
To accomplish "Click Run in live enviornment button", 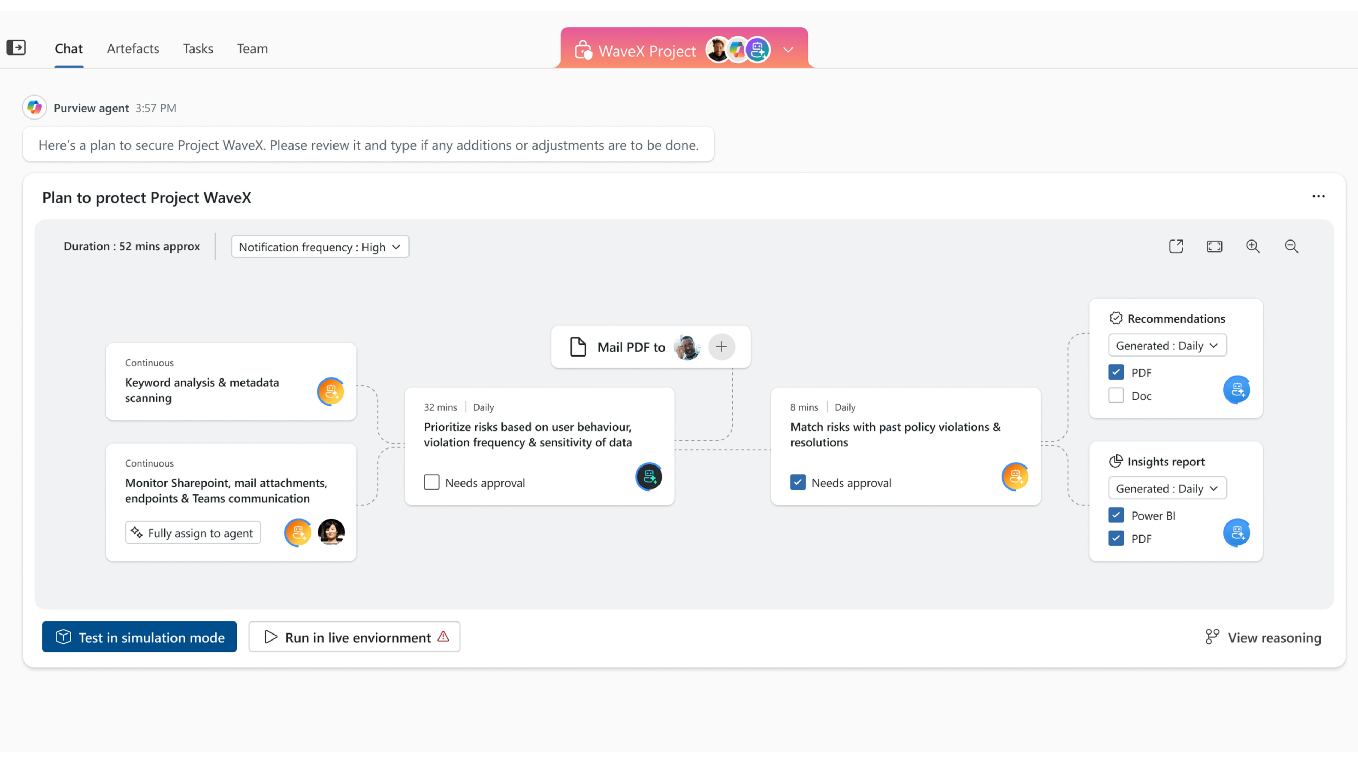I will 354,637.
